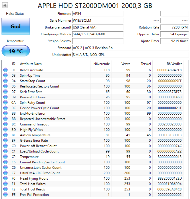Click the status orb beside UltraDMA CRC Error Count
This screenshot has width=190, height=199.
tap(5, 173)
